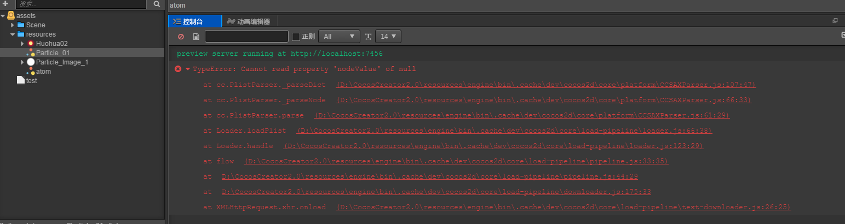The height and width of the screenshot is (224, 845).
Task: Open pipeline.js:44:29 link
Action: [430, 176]
